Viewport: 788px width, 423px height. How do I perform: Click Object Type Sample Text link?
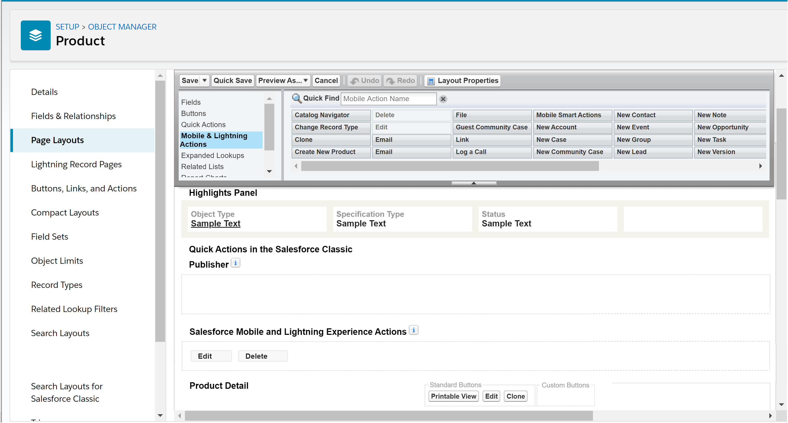pyautogui.click(x=215, y=224)
